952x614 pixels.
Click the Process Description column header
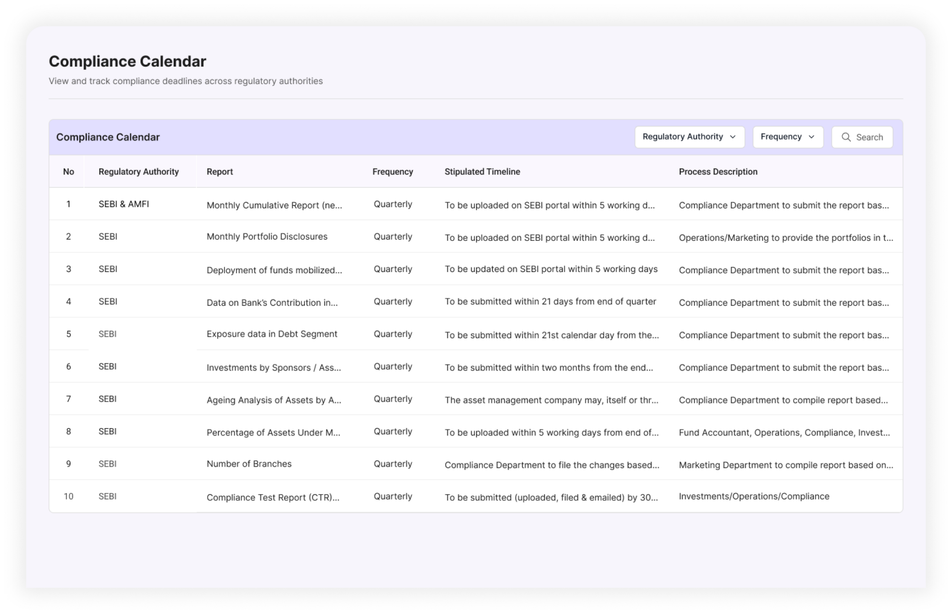click(717, 171)
